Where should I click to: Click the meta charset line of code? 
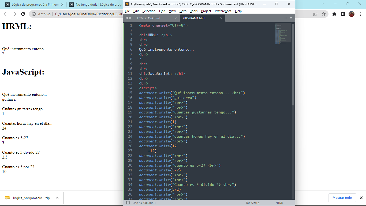[x=163, y=25]
